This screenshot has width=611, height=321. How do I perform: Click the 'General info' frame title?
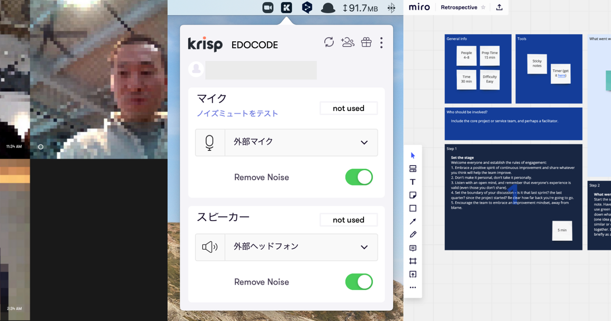(457, 39)
